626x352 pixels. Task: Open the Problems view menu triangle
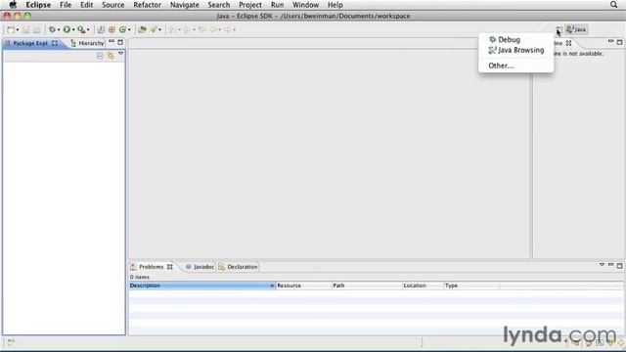click(602, 265)
